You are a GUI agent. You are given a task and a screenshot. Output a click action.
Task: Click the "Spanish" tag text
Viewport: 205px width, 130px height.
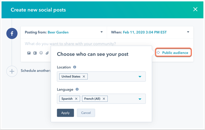(x=67, y=99)
